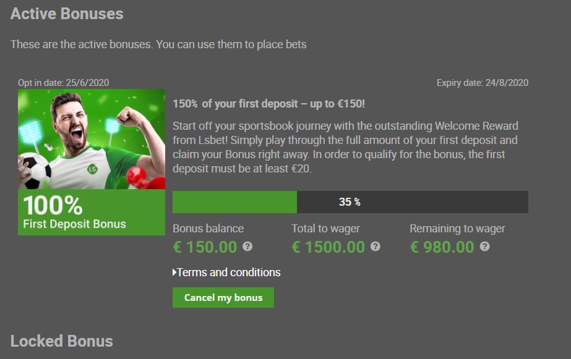Click the Bonus balance help icon

(x=247, y=247)
